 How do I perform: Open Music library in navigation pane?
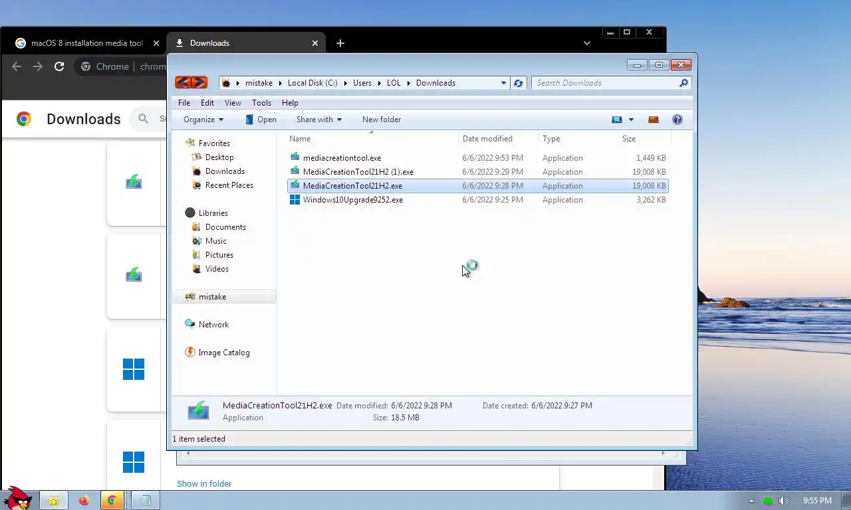coord(215,241)
